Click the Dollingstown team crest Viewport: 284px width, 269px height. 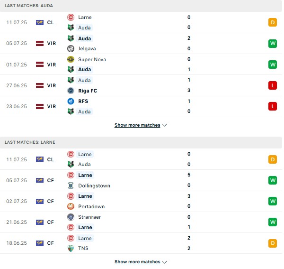[x=71, y=186]
